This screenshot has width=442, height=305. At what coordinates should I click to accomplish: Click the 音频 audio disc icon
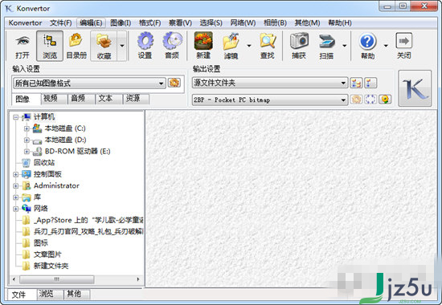(x=172, y=41)
